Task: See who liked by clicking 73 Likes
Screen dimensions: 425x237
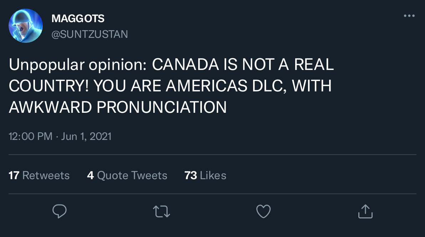Action: (205, 175)
